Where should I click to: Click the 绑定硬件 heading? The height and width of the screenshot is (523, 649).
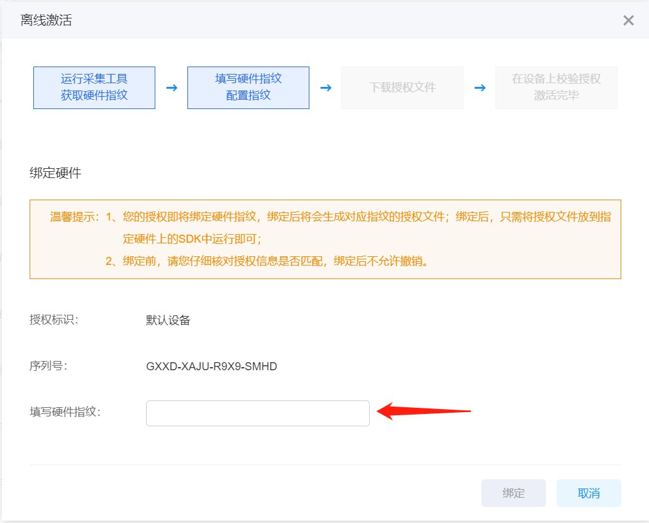[55, 173]
